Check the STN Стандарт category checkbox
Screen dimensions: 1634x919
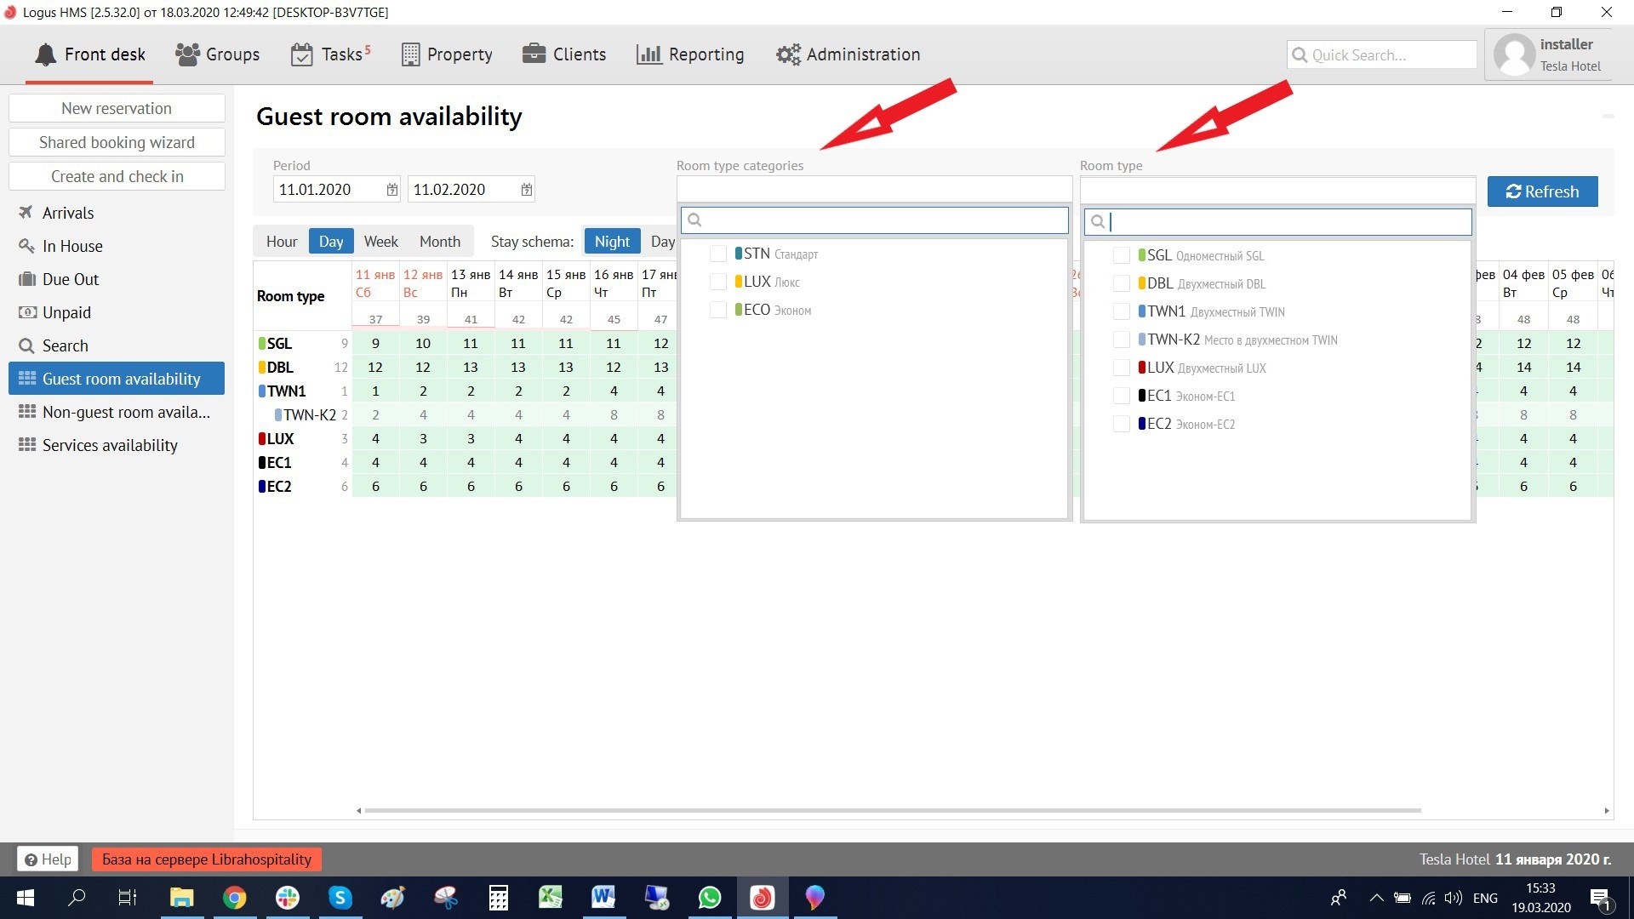718,254
